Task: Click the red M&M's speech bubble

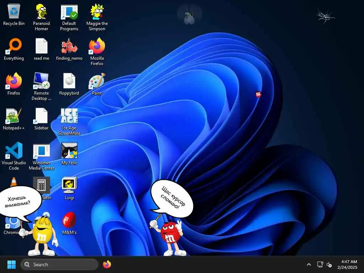Action: pos(172,198)
